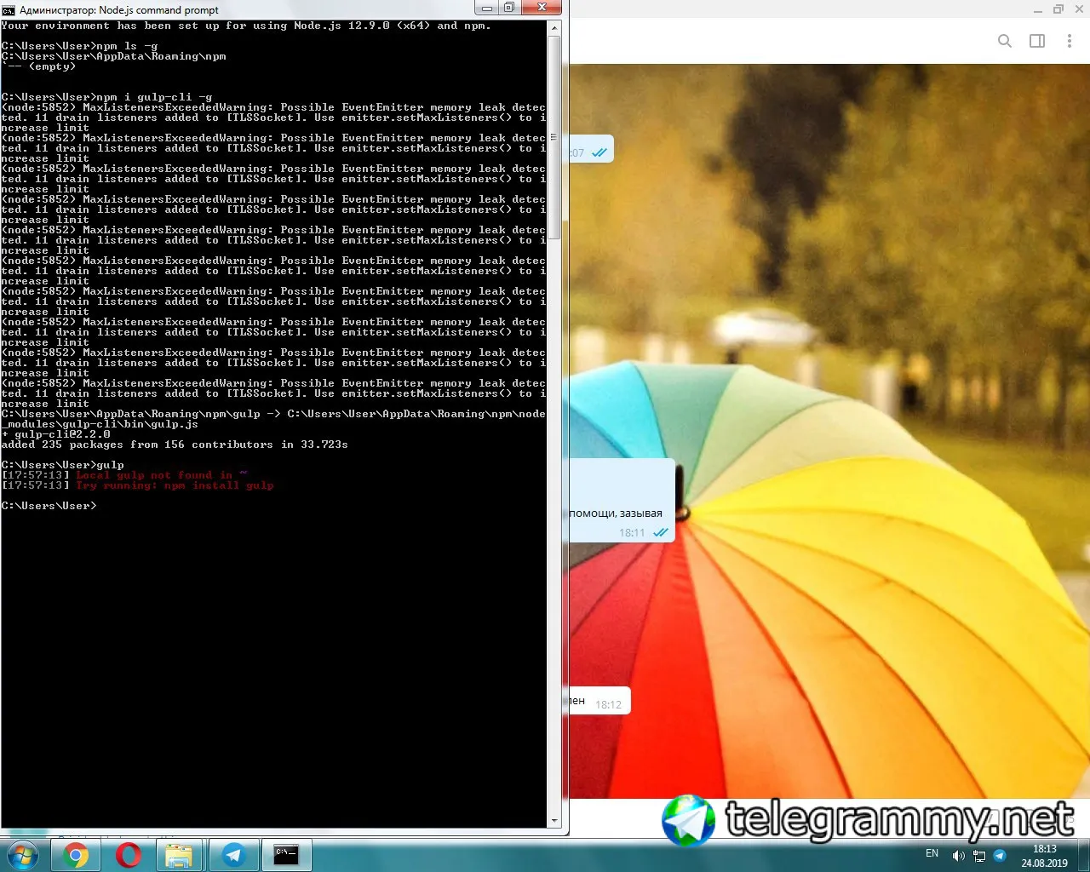Minimize the Telegram window

click(x=1038, y=10)
